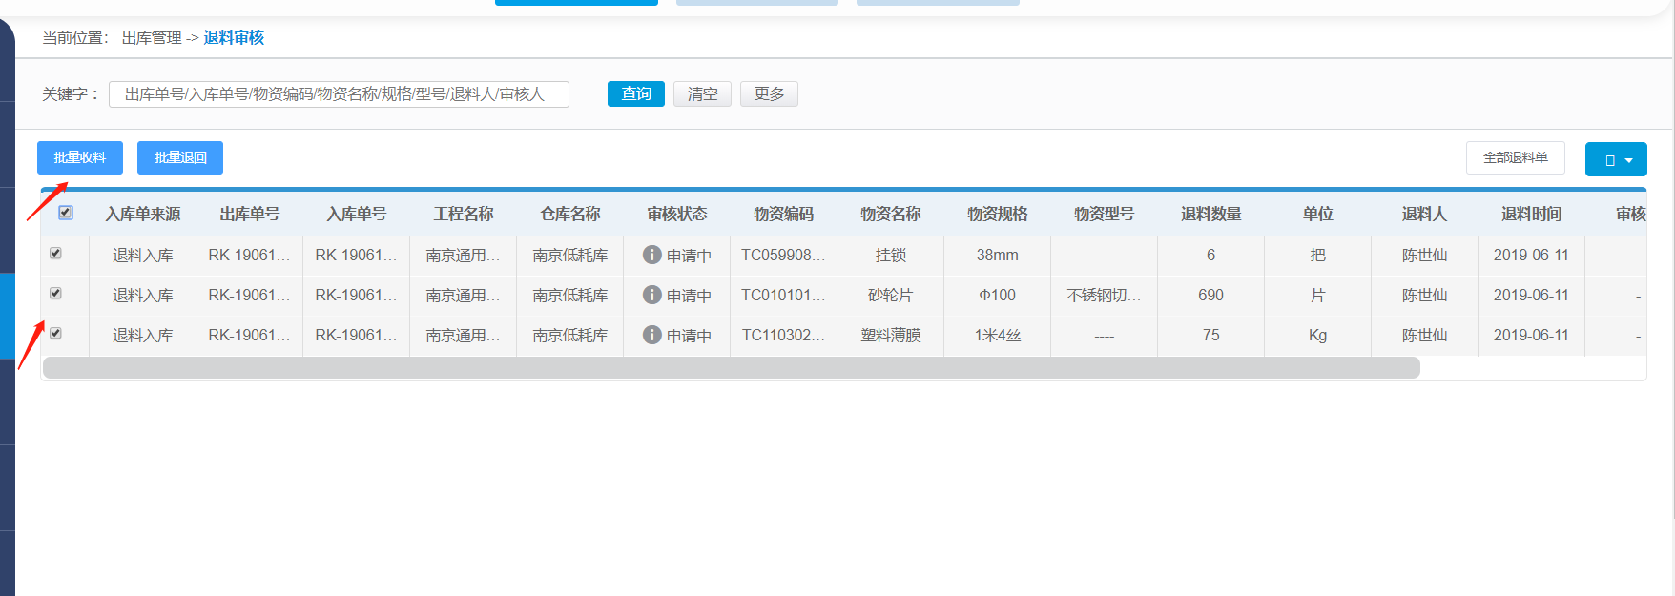Open the 全部退料单 list
Viewport: 1675px width, 596px height.
pyautogui.click(x=1515, y=158)
